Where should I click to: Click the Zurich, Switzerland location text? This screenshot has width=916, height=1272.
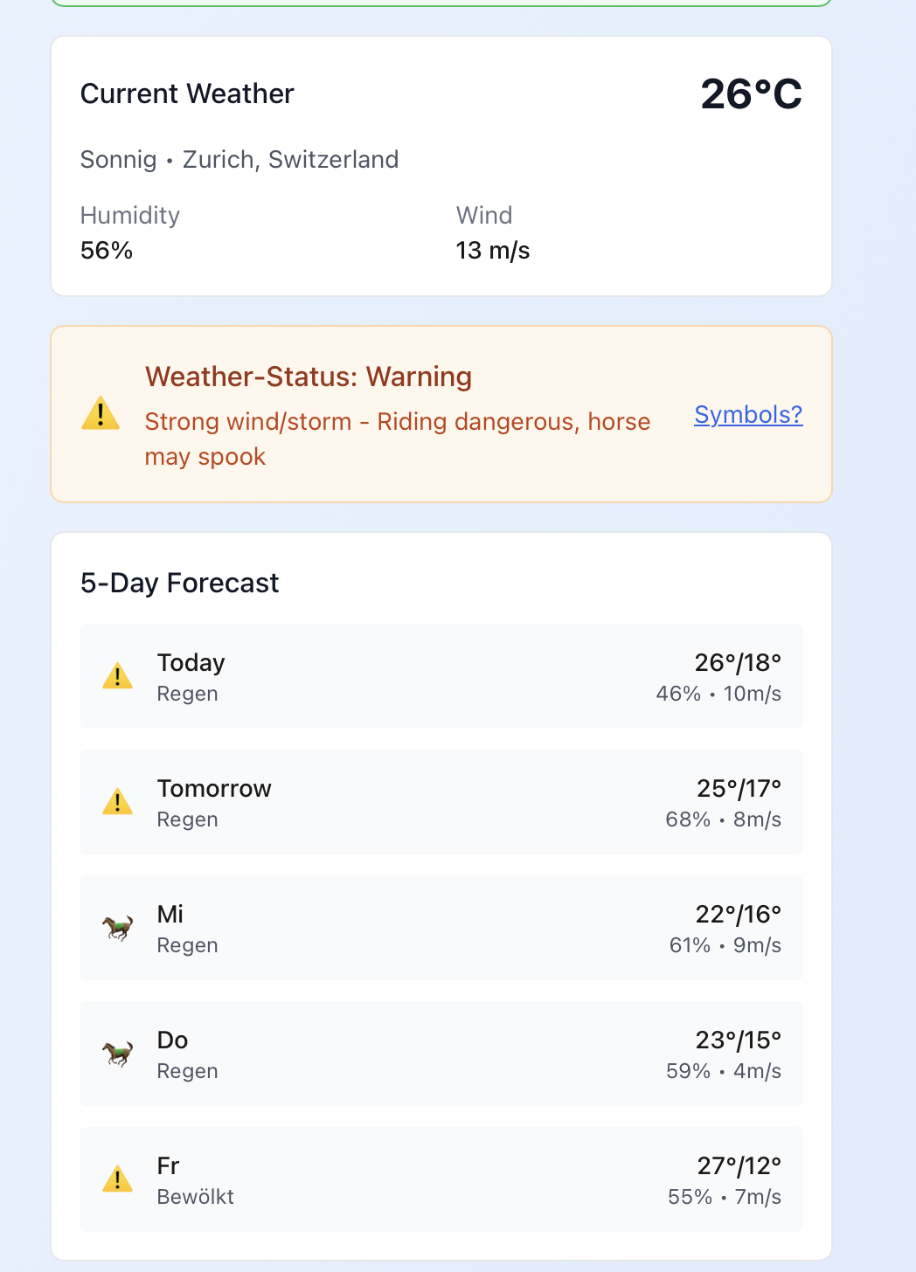(x=290, y=160)
